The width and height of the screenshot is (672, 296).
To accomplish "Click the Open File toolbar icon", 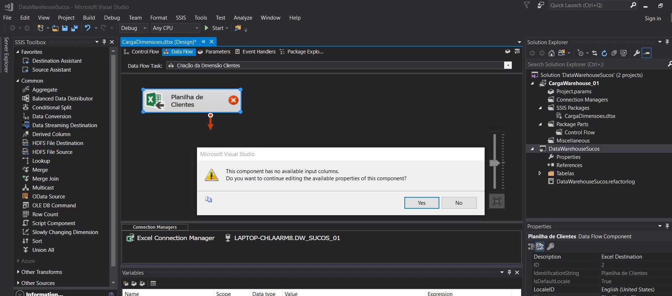I will click(55, 28).
